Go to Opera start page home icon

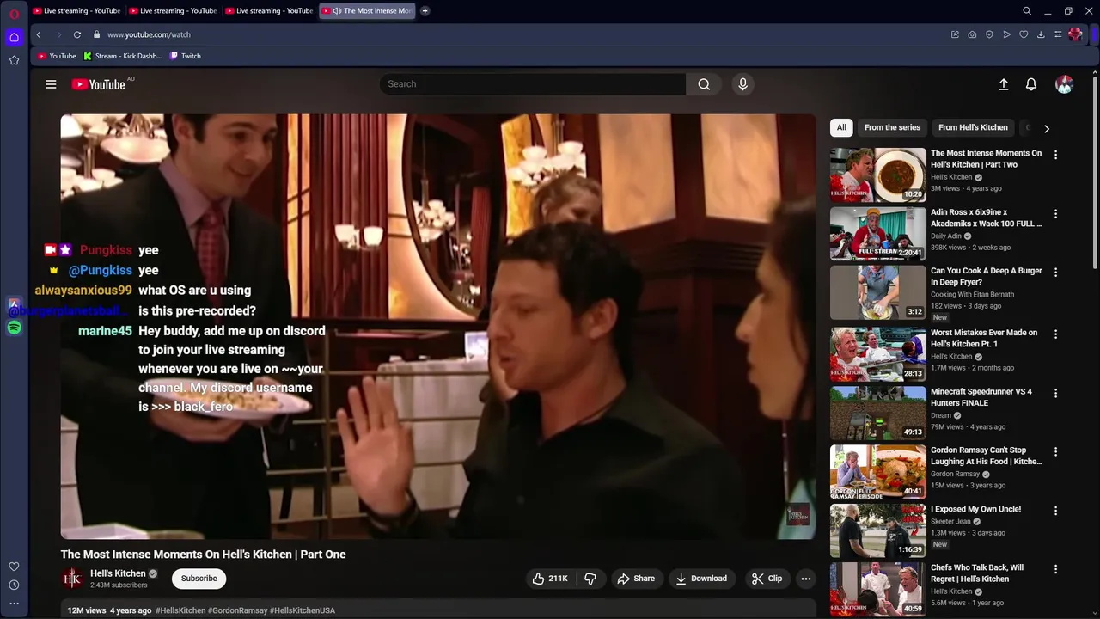[x=14, y=37]
